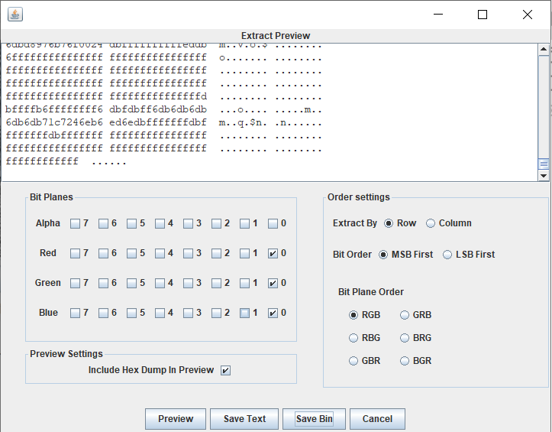552x432 pixels.
Task: Toggle Alpha bit plane 4 checkbox
Action: pyautogui.click(x=160, y=223)
